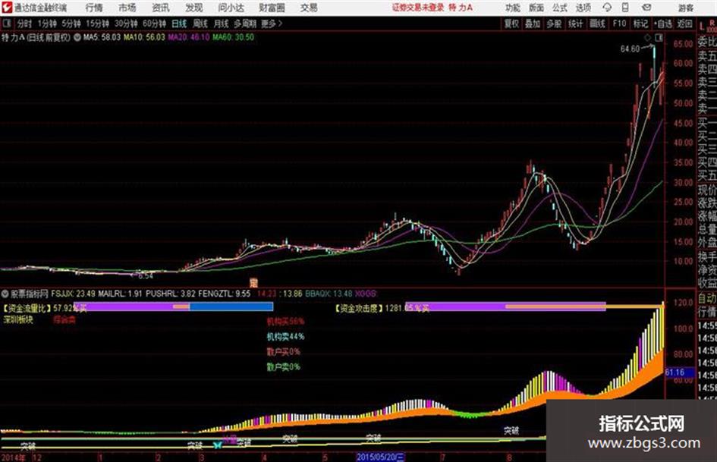Click the mobile phone icon
717x462 pixels.
pyautogui.click(x=625, y=8)
